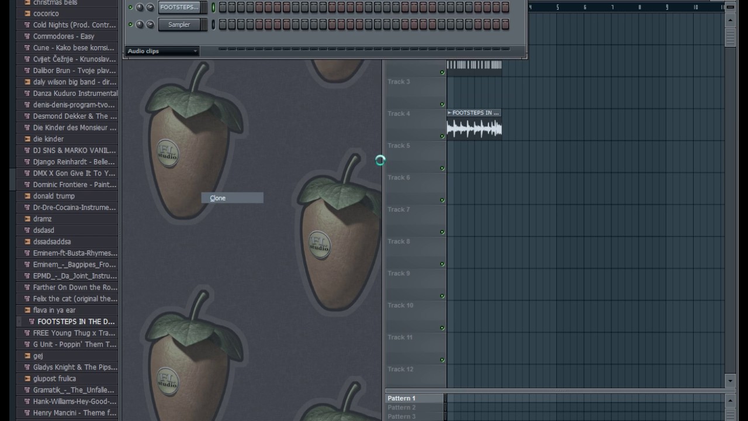The image size is (748, 421).
Task: Click the folder icon beside dssadsaddsa
Action: coord(27,241)
